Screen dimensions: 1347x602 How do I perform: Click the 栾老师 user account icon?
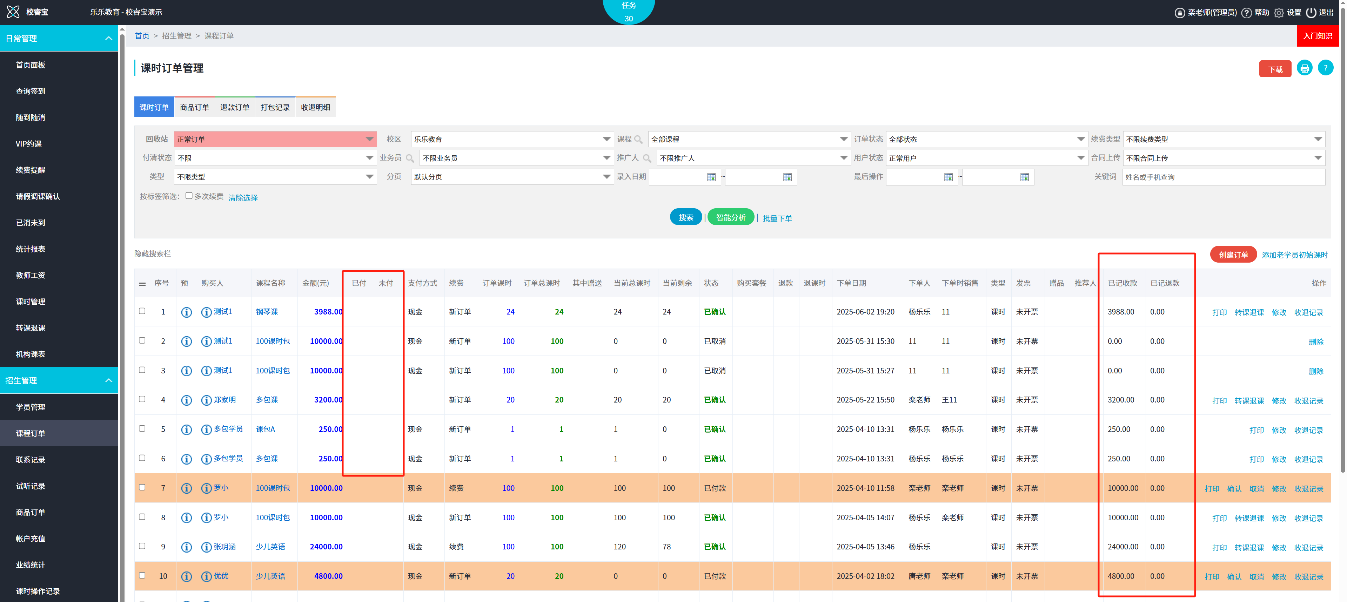tap(1180, 13)
